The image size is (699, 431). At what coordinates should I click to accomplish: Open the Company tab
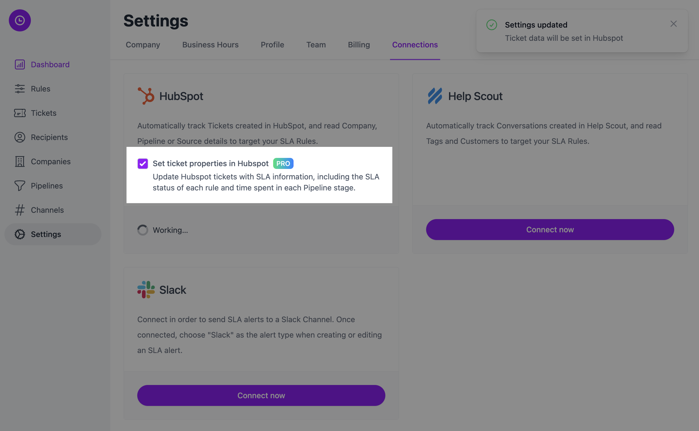click(x=143, y=45)
